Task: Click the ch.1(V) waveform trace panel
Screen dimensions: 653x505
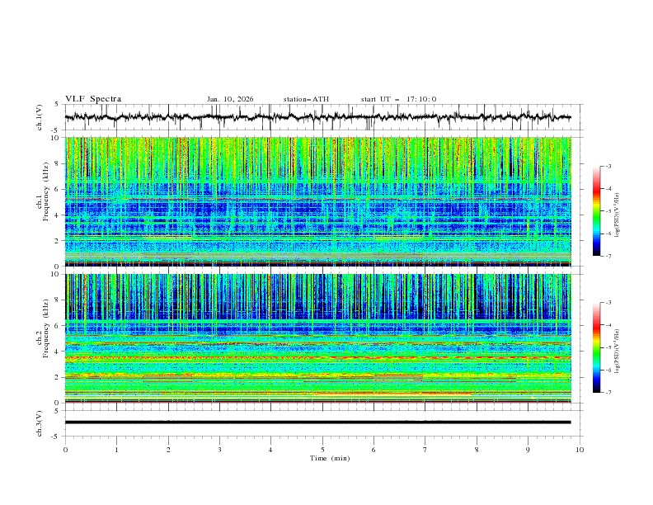Action: click(x=322, y=117)
